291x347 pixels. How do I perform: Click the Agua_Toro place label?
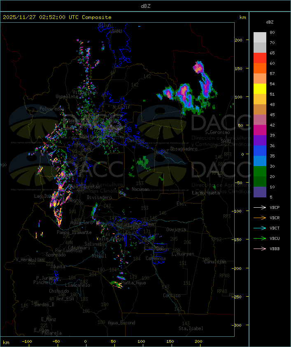point(81,223)
